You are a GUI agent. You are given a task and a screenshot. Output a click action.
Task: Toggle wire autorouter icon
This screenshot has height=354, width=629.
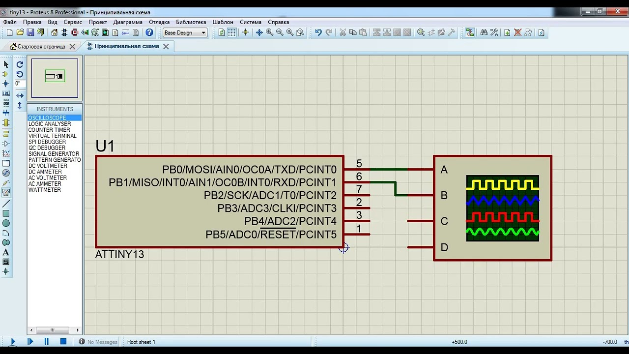pos(470,32)
